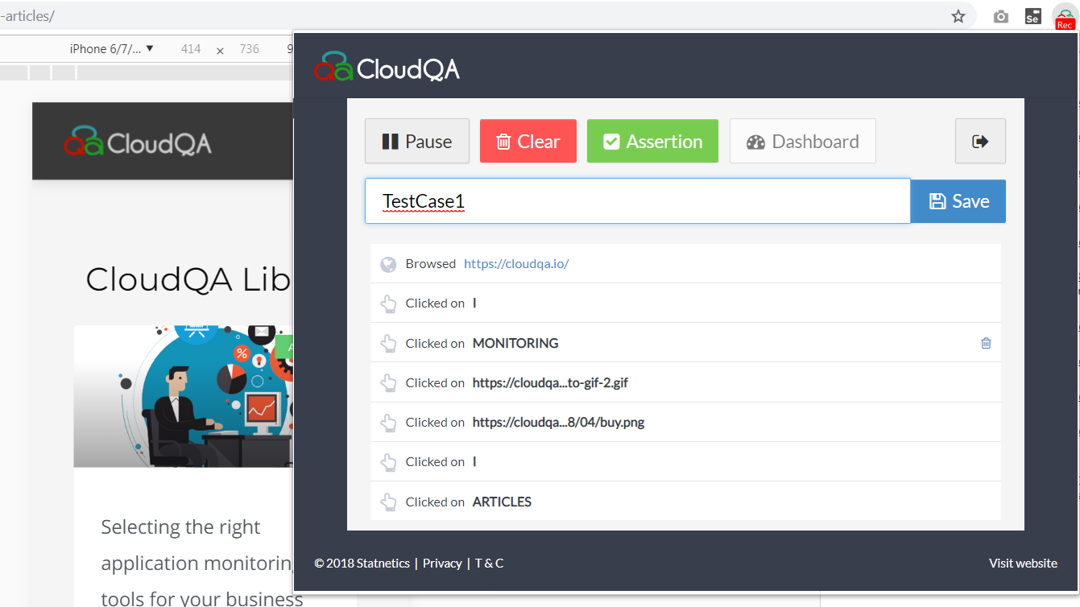The image size is (1080, 607).
Task: Add an Assertion step
Action: (x=652, y=141)
